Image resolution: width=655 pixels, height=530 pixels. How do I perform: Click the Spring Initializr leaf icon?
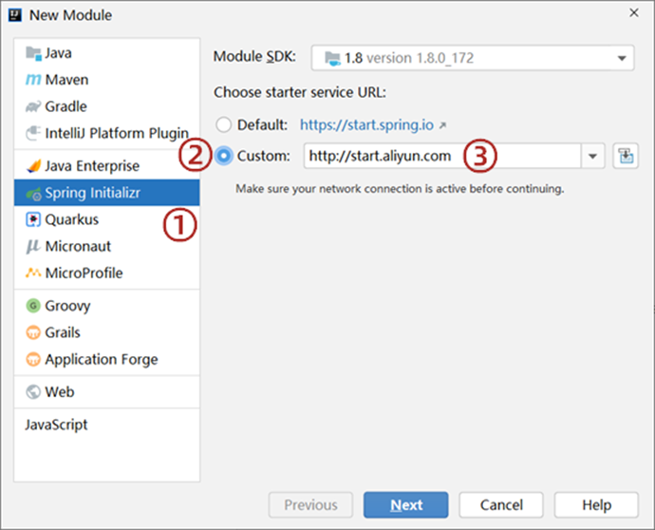coord(33,193)
